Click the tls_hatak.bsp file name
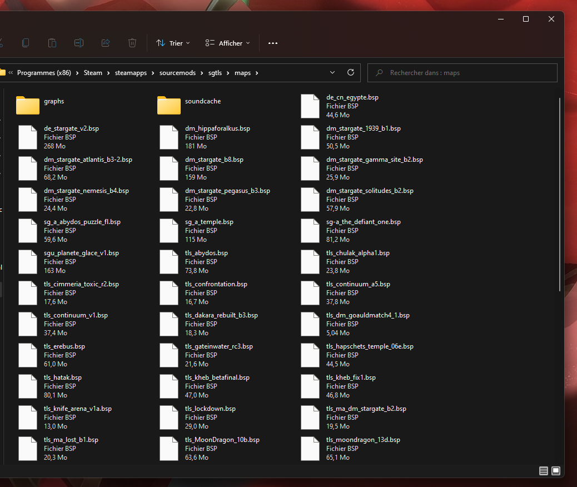This screenshot has height=487, width=577. click(63, 377)
